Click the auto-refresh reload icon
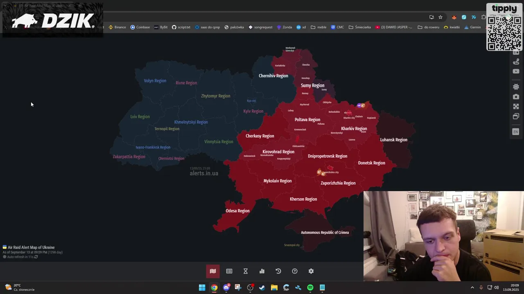 click(36, 257)
